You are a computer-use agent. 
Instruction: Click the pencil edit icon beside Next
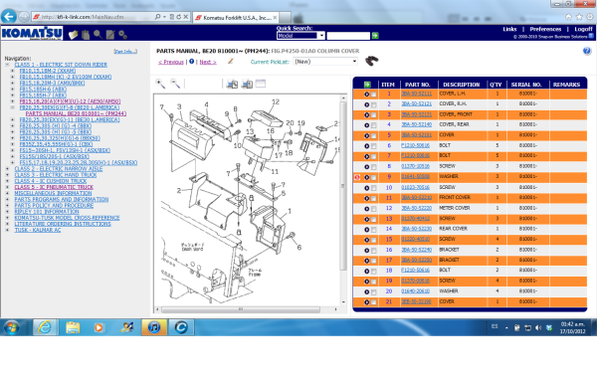231,61
